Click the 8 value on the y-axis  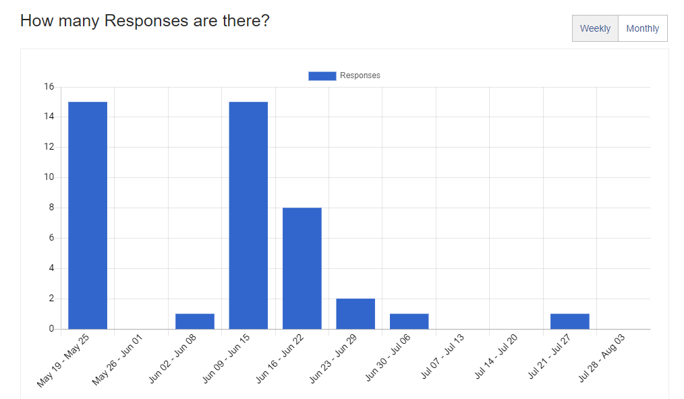[51, 208]
